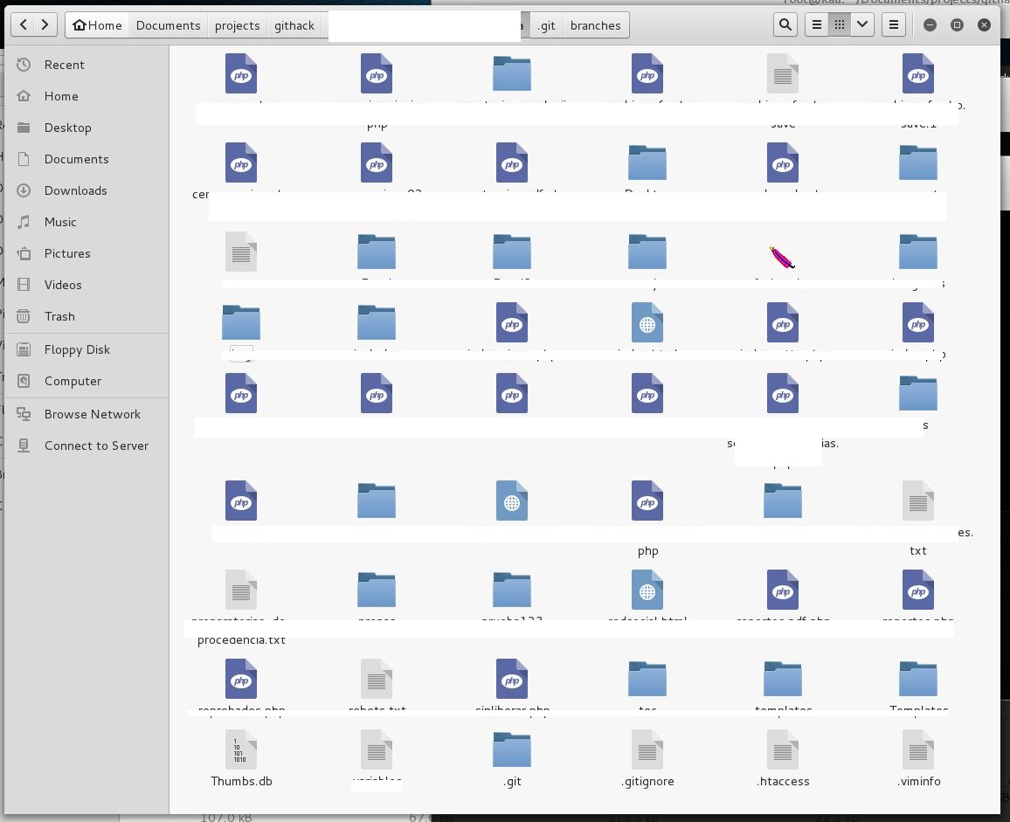
Task: Jump to githack in path bar
Action: pos(294,25)
